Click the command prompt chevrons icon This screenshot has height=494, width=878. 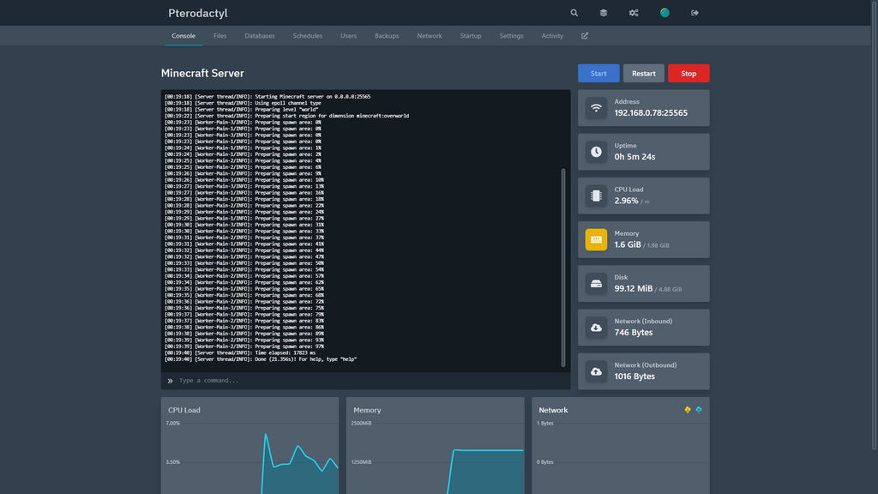[x=171, y=381]
